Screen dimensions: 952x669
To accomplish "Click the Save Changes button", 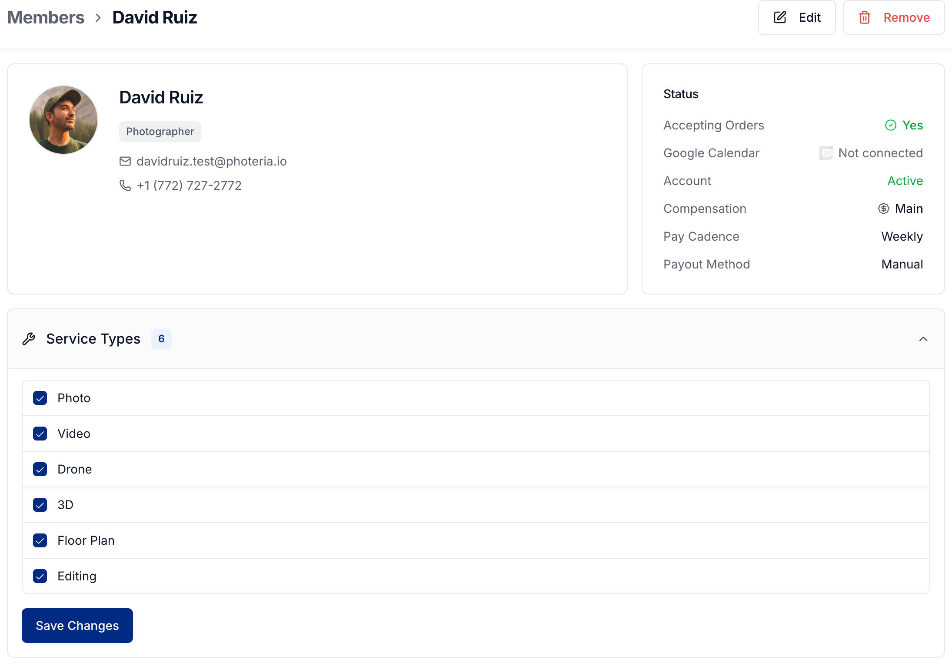I will (77, 626).
